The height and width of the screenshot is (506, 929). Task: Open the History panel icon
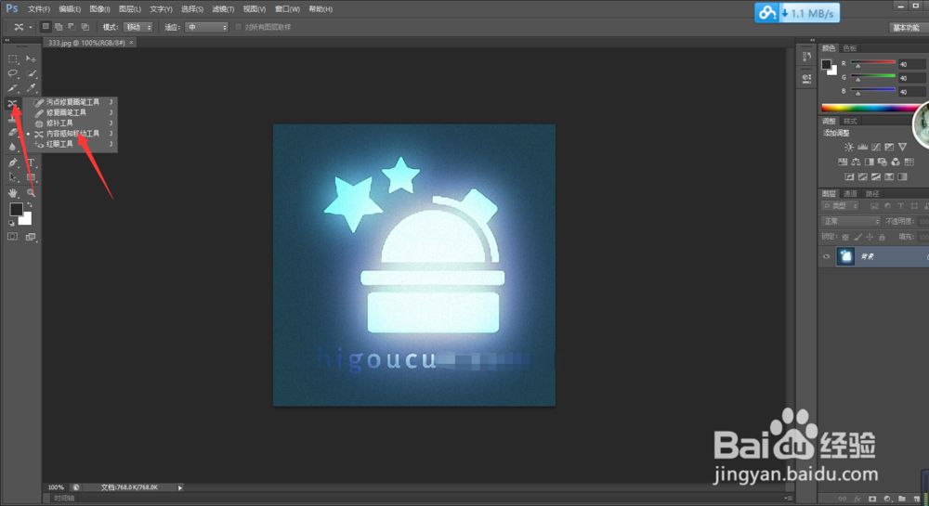click(806, 57)
